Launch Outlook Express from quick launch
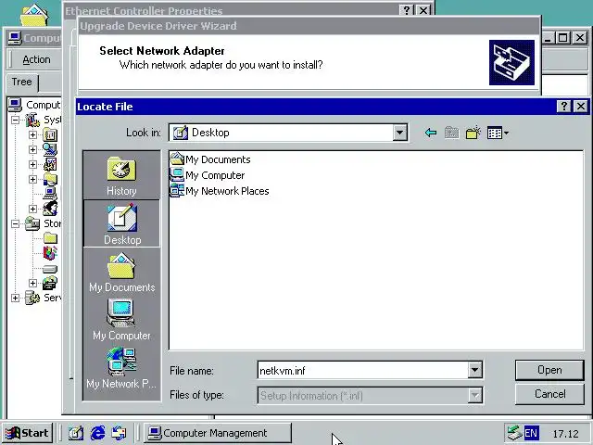Viewport: 593px width, 445px height. 120,433
